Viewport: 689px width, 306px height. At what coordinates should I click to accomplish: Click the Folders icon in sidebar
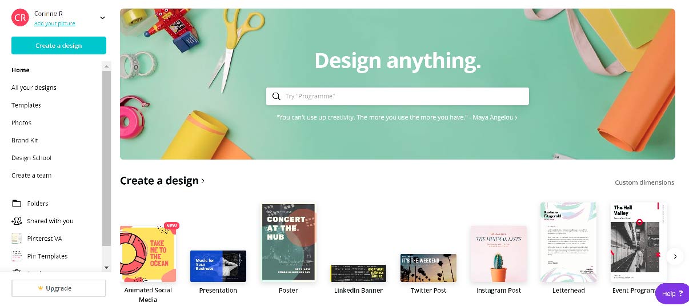point(17,203)
